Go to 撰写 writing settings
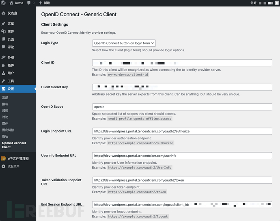This screenshot has height=221, width=280. click(5, 104)
